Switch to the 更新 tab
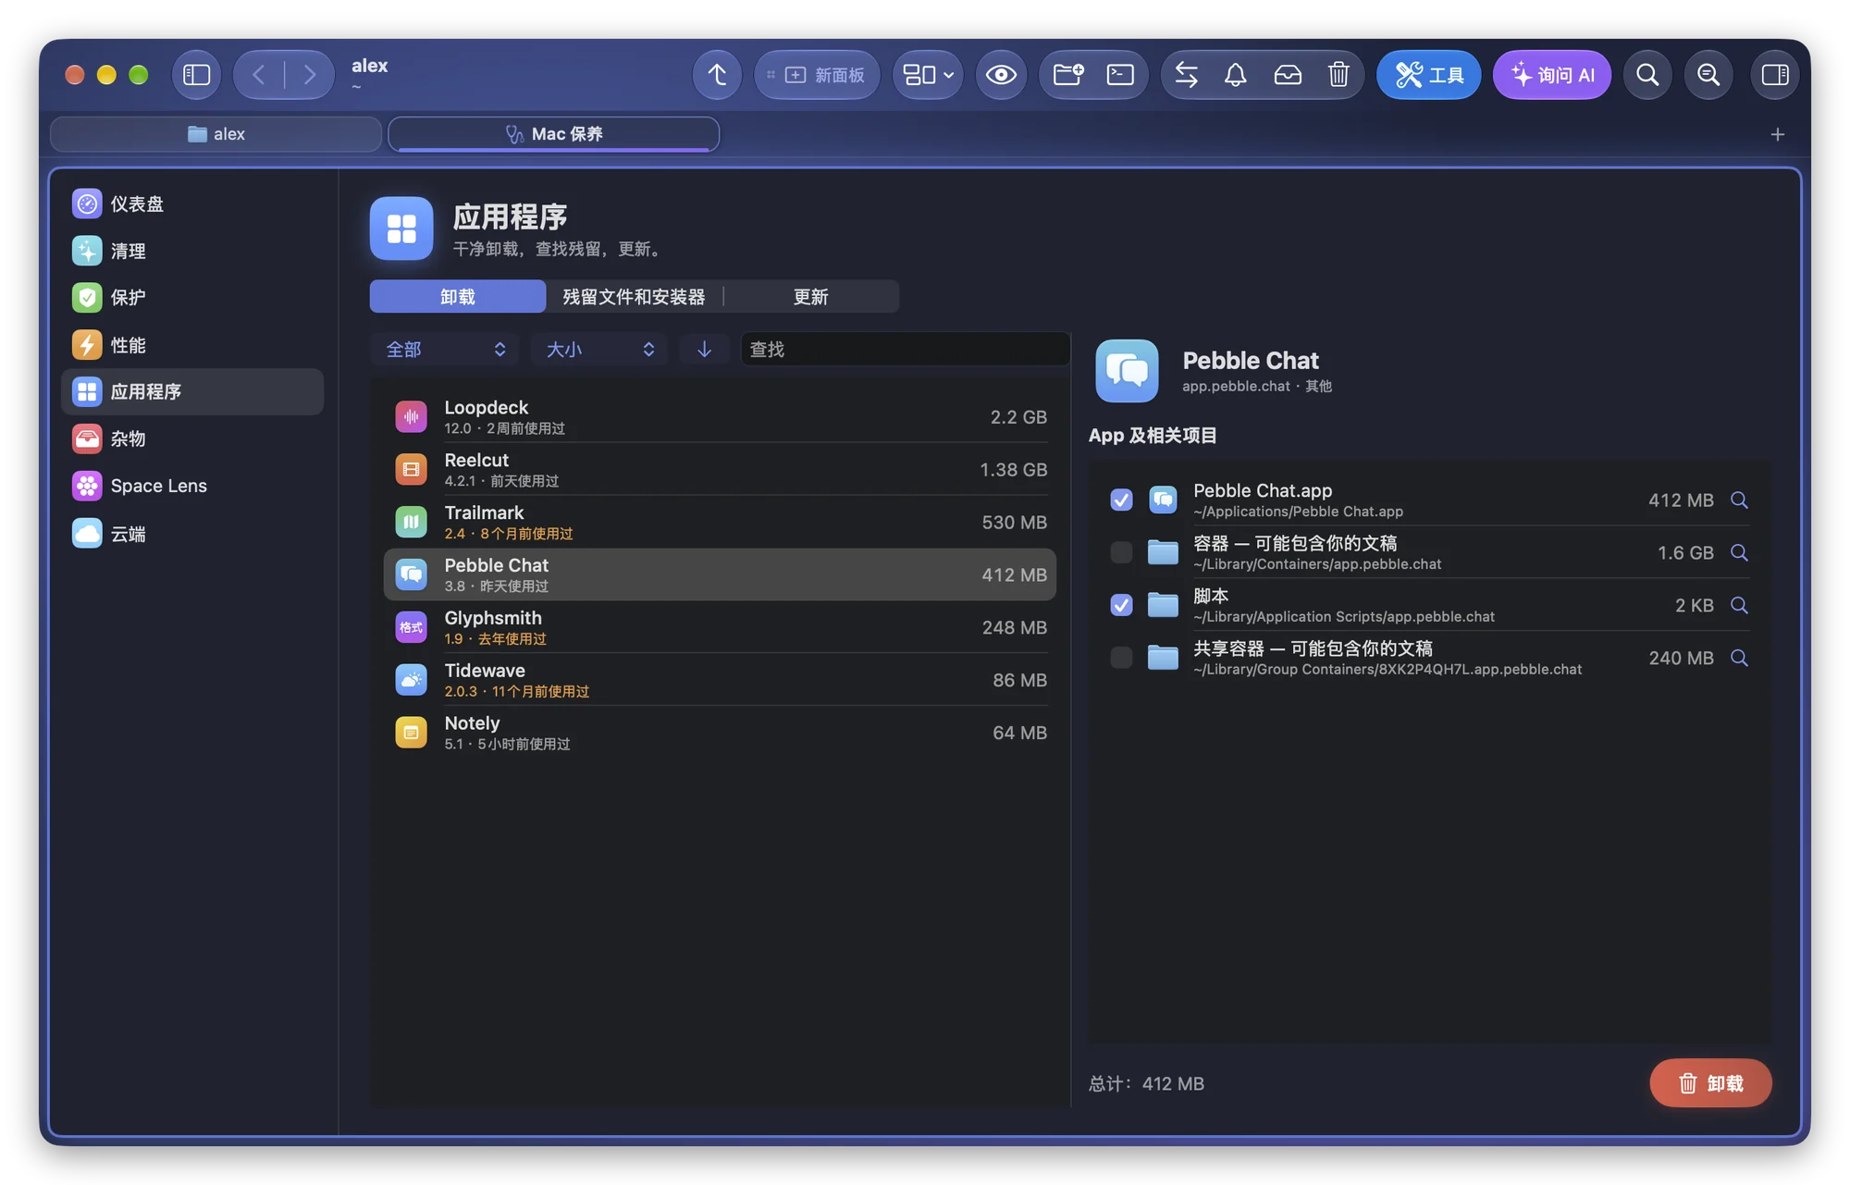1850x1185 pixels. [x=810, y=297]
